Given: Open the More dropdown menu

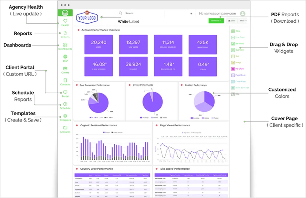Looking at the screenshot, I should coord(243,21).
